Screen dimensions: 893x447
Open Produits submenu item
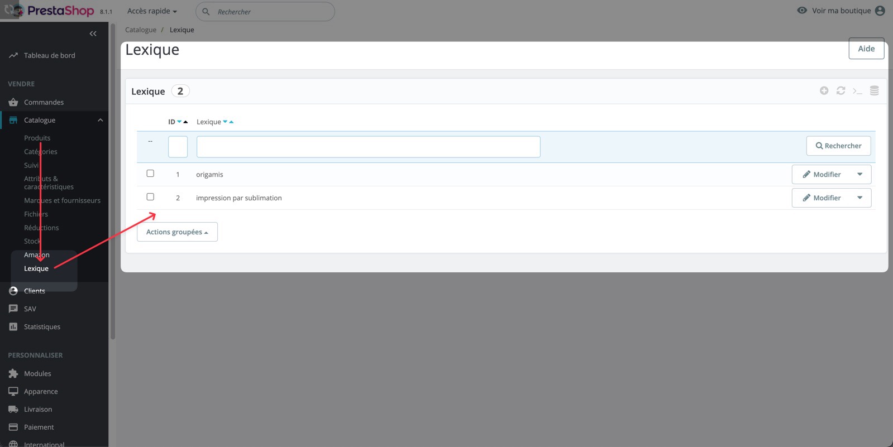37,138
